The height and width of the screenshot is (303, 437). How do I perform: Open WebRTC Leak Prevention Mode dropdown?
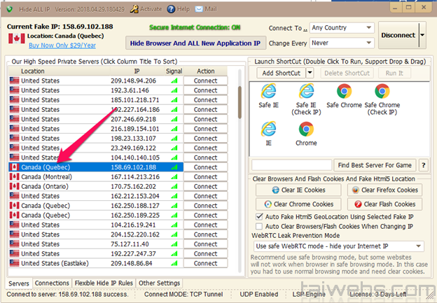tap(340, 246)
